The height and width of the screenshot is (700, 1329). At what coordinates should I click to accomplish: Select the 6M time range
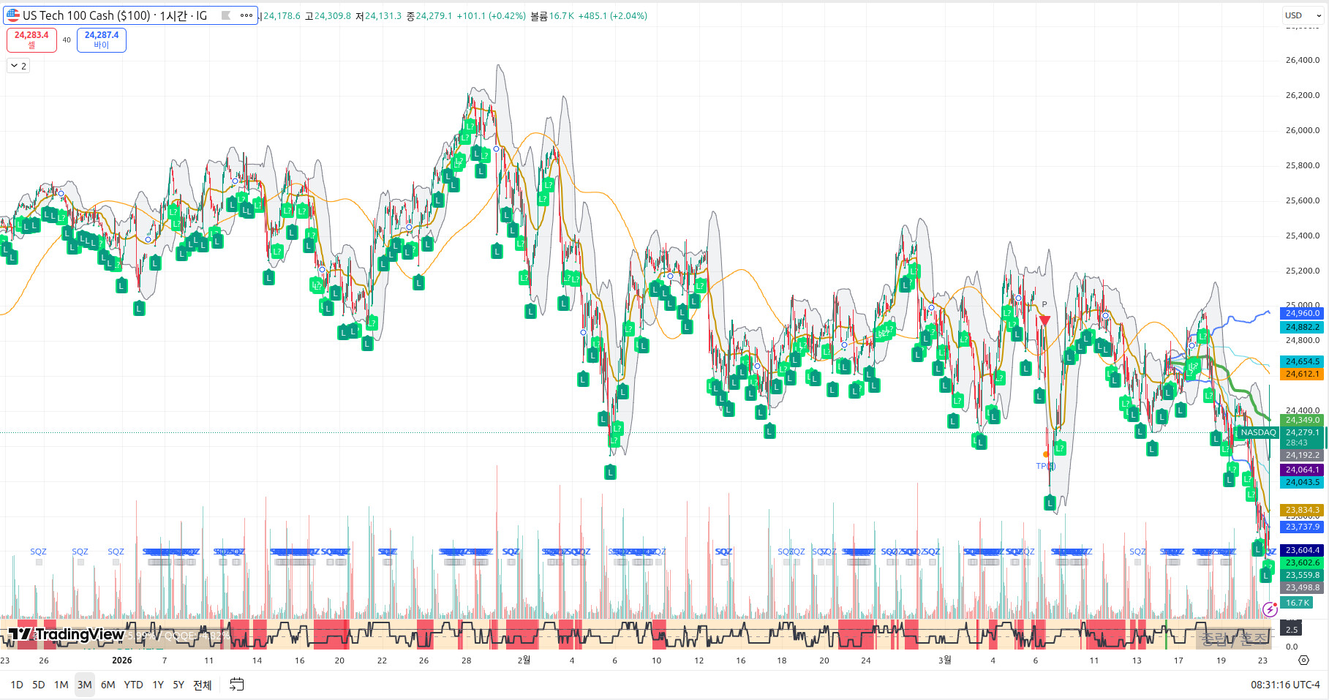[x=108, y=685]
